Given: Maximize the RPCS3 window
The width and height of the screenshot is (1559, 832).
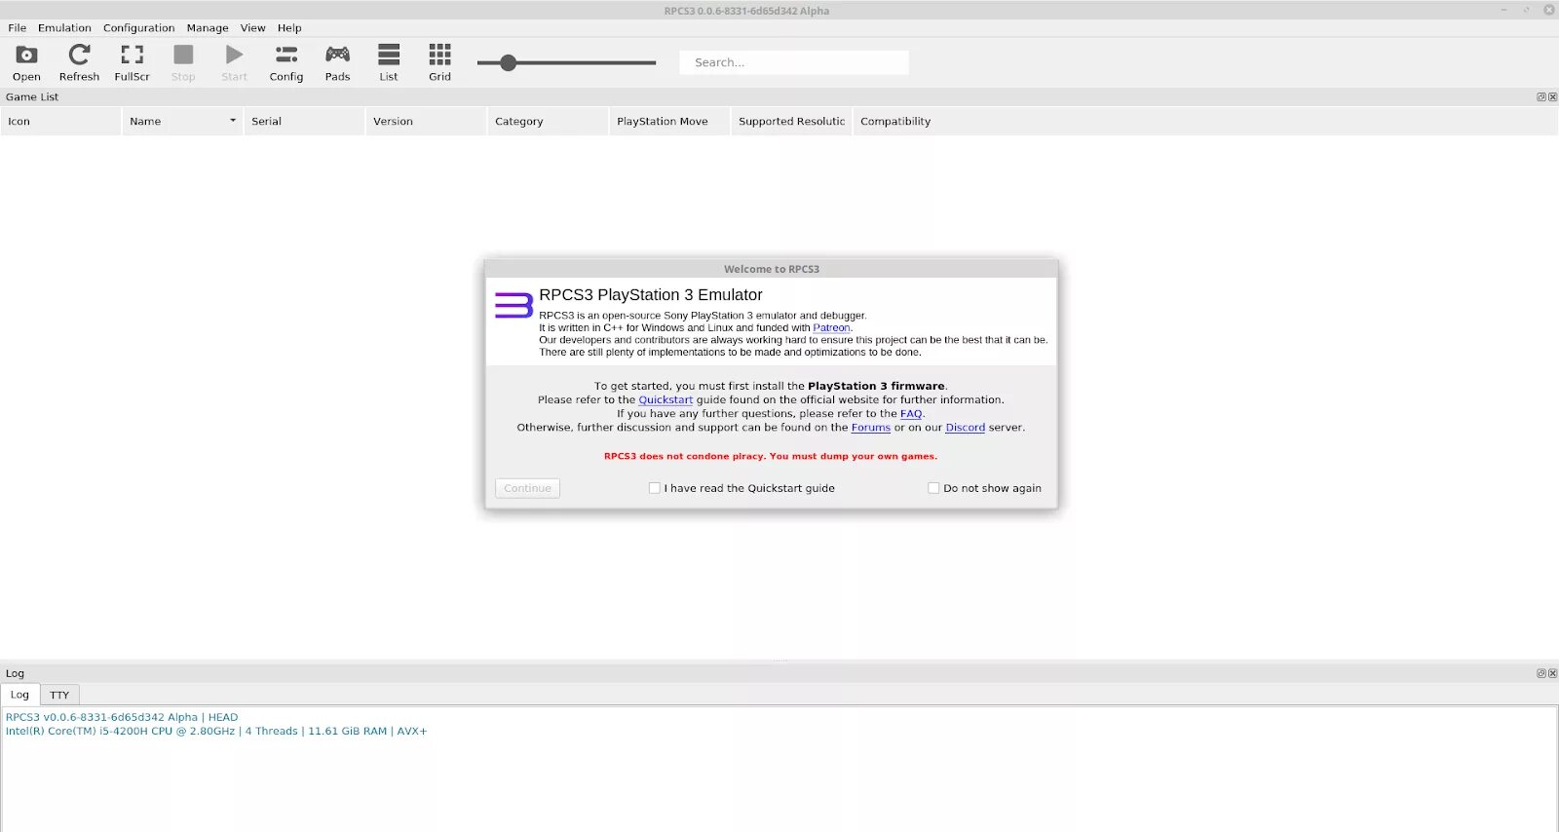Looking at the screenshot, I should (1526, 10).
